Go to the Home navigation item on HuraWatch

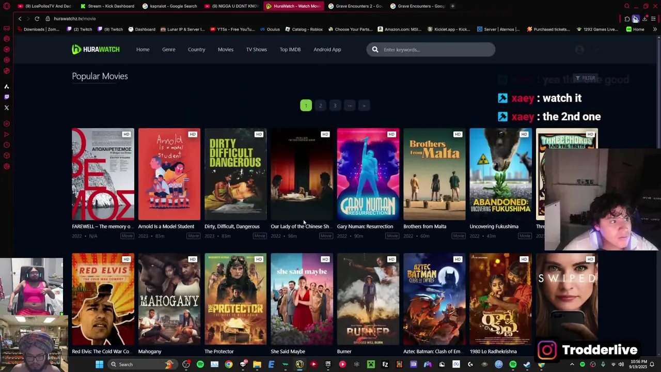click(x=143, y=50)
